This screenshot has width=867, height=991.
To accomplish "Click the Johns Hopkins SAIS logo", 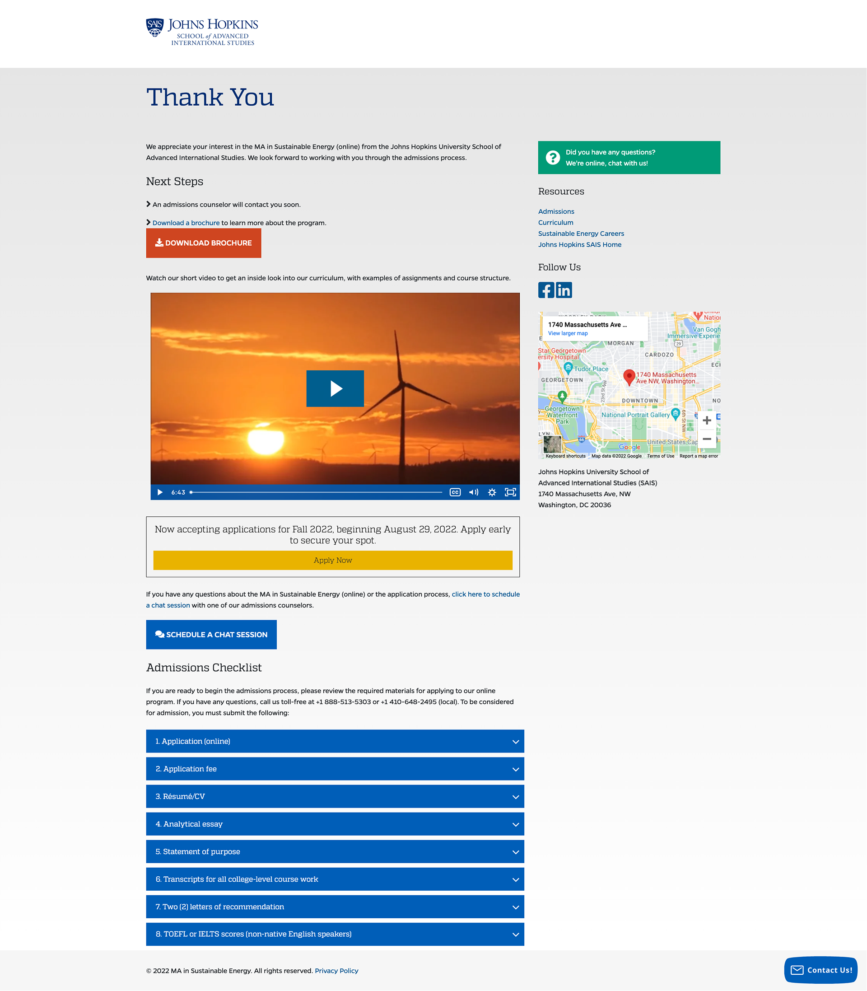I will click(x=202, y=32).
